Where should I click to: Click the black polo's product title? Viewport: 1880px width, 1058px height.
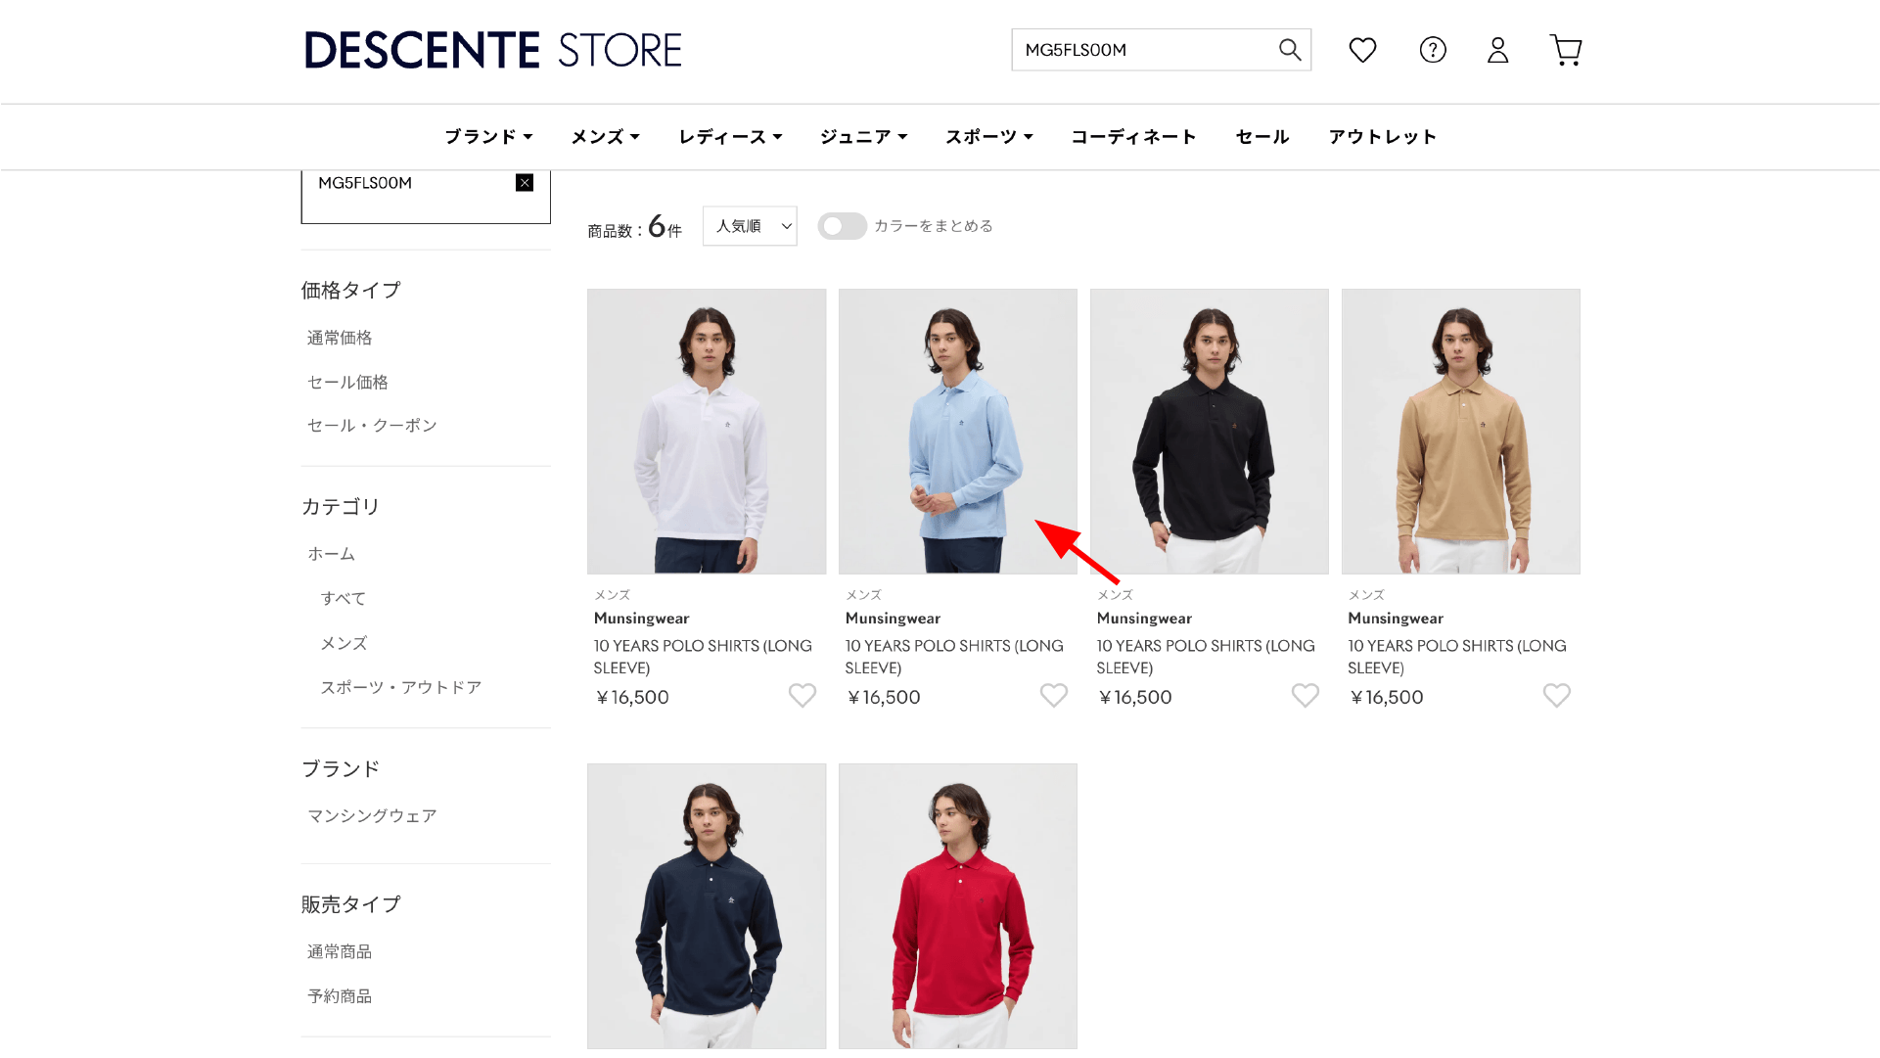[1206, 657]
